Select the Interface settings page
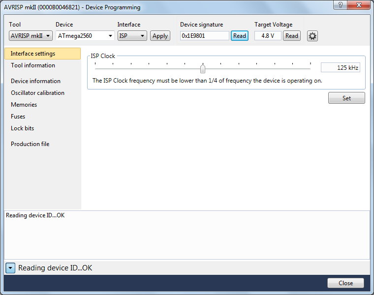The width and height of the screenshot is (374, 295). 33,54
